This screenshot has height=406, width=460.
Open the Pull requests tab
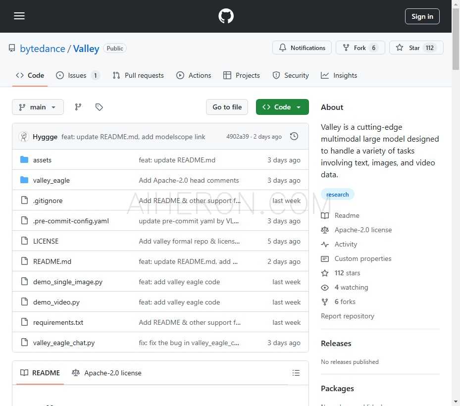138,75
